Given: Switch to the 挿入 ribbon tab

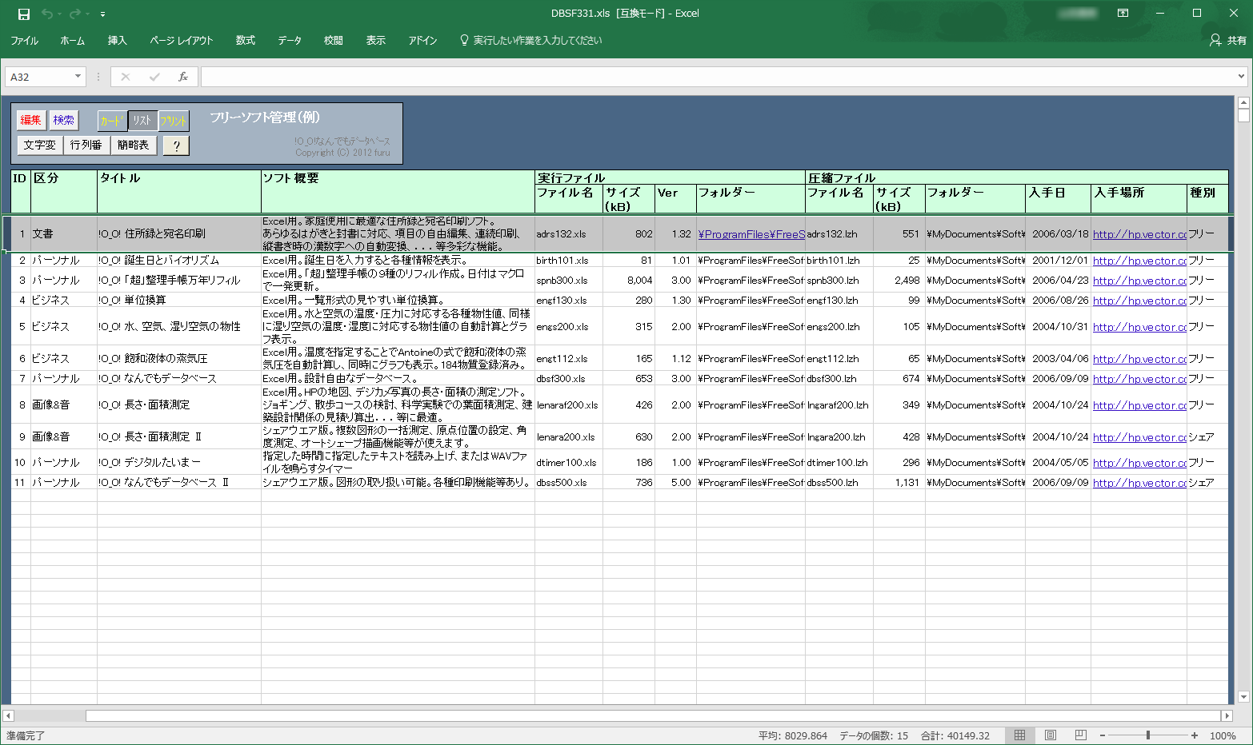Looking at the screenshot, I should pos(118,40).
